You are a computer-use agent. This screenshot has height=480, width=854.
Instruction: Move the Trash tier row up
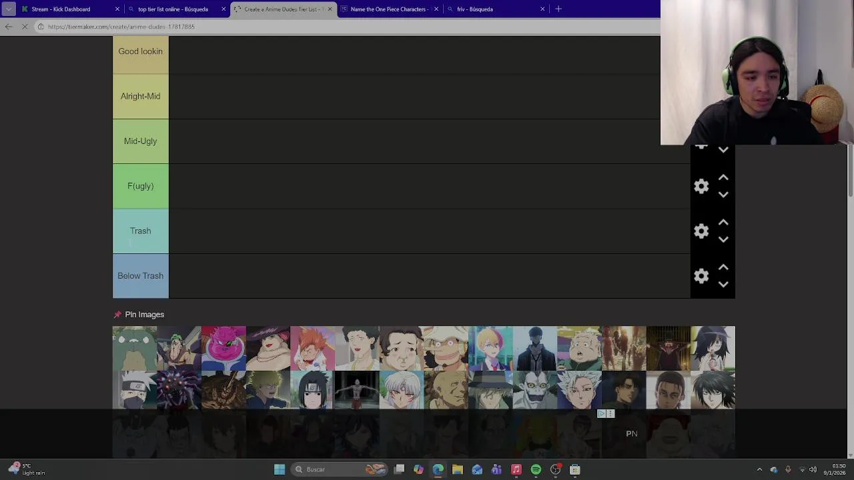click(723, 223)
